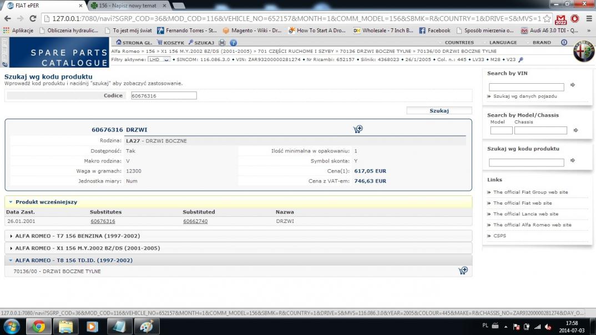Open Audi A6 3.0 TDI bookmark
The height and width of the screenshot is (335, 596).
[x=550, y=31]
